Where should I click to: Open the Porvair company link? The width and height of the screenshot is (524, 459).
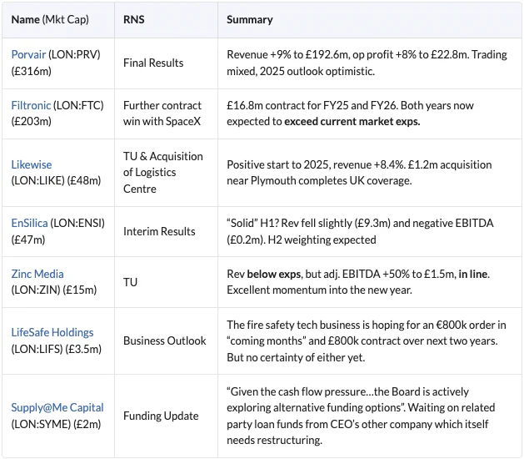point(28,54)
